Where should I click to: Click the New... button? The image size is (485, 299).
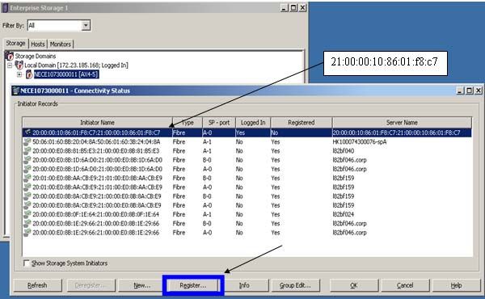[x=142, y=285]
